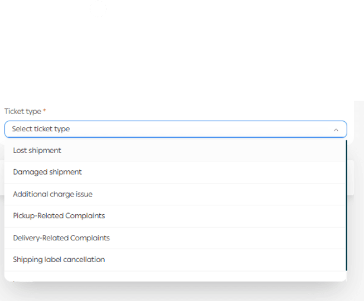The image size is (364, 301).
Task: Select the "Lost shipment" ticket type
Action: click(x=37, y=150)
